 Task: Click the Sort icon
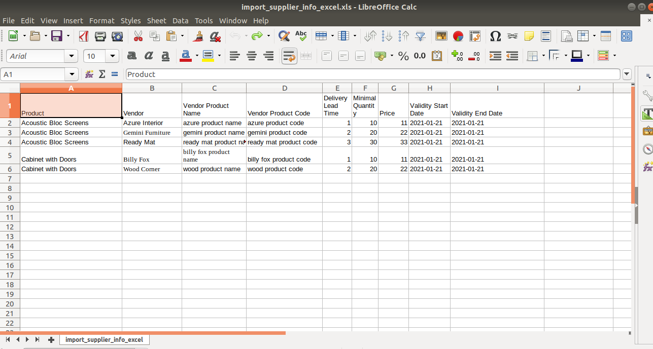point(371,36)
